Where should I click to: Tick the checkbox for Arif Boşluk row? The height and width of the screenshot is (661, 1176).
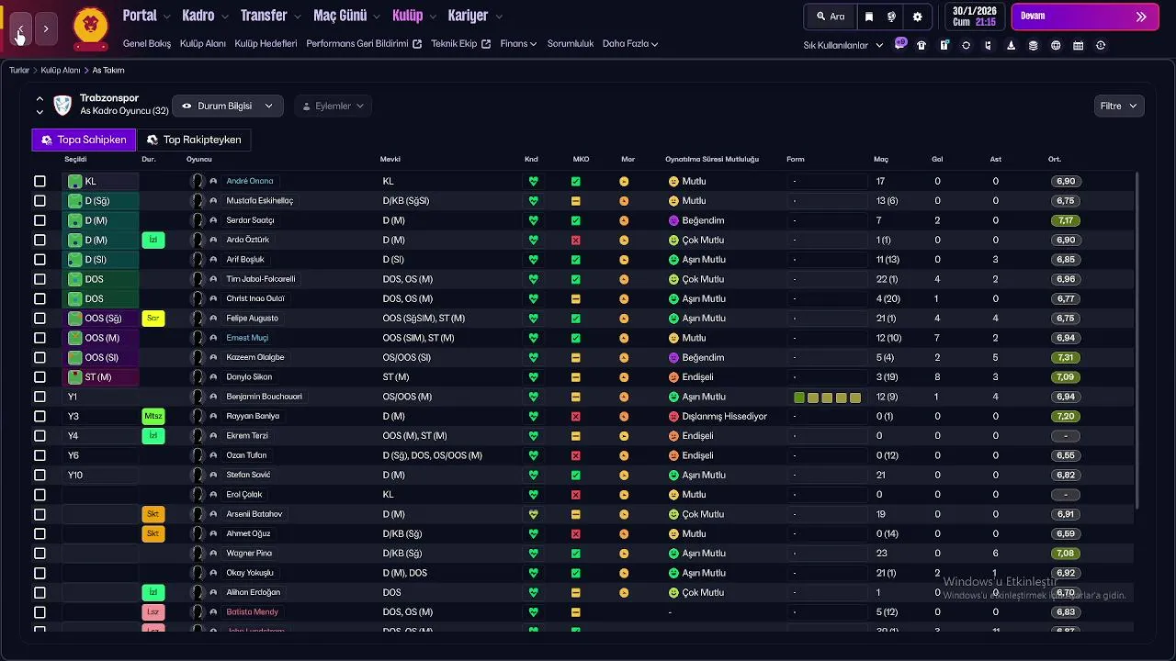(40, 260)
